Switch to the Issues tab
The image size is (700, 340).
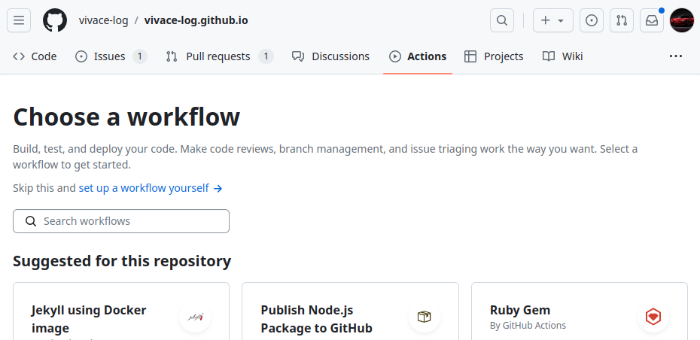point(111,56)
